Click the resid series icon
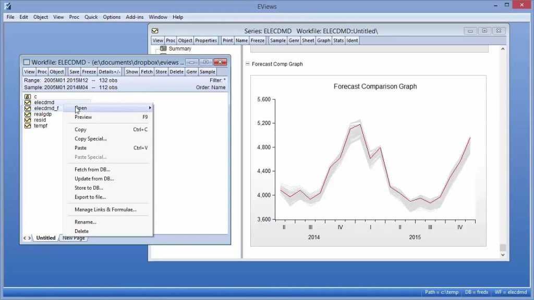Screen dimensions: 534x300 pyautogui.click(x=28, y=120)
